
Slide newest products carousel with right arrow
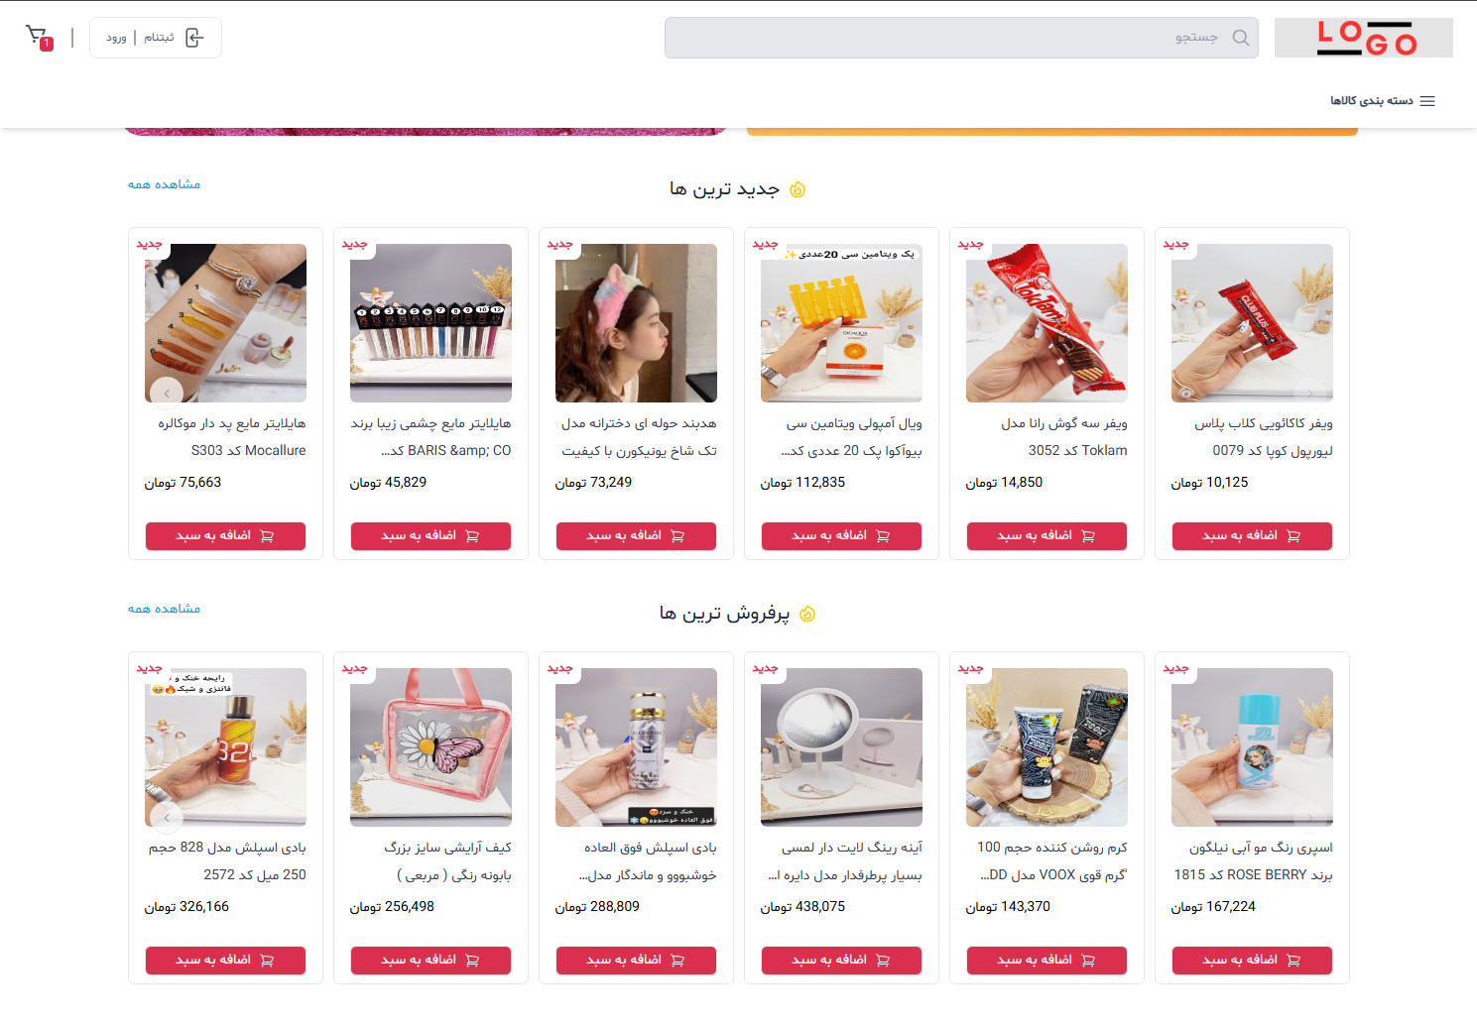pyautogui.click(x=1310, y=394)
